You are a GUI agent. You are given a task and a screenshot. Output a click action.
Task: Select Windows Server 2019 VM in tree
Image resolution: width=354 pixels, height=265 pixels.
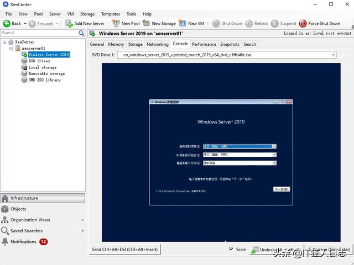(x=49, y=55)
